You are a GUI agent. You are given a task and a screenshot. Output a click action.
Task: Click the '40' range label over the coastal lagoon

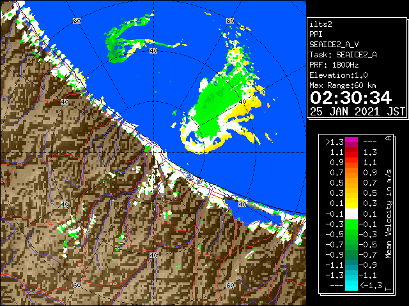pyautogui.click(x=243, y=204)
